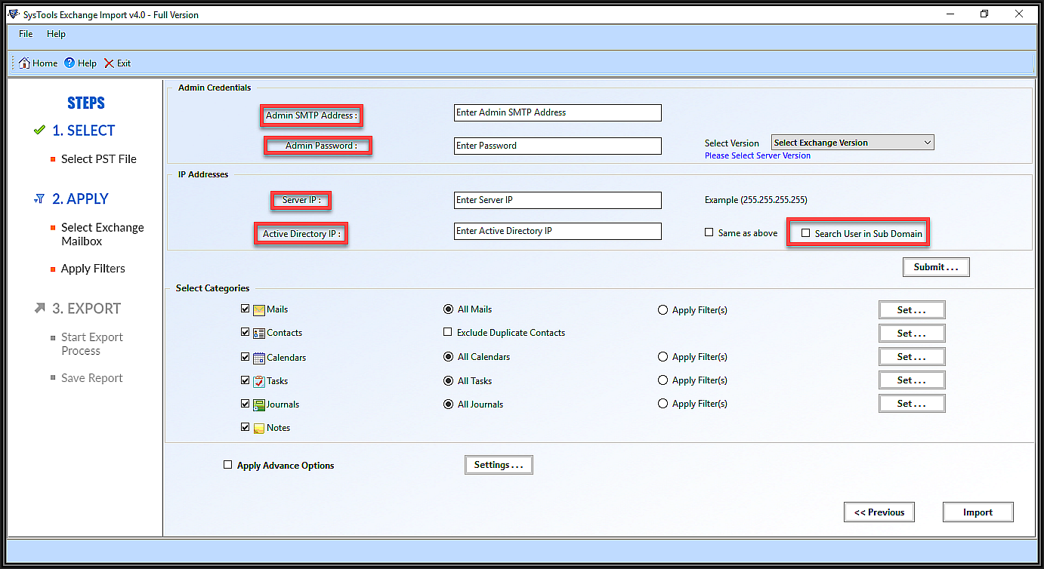1044x569 pixels.
Task: Click the Admin Password label
Action: (x=320, y=146)
